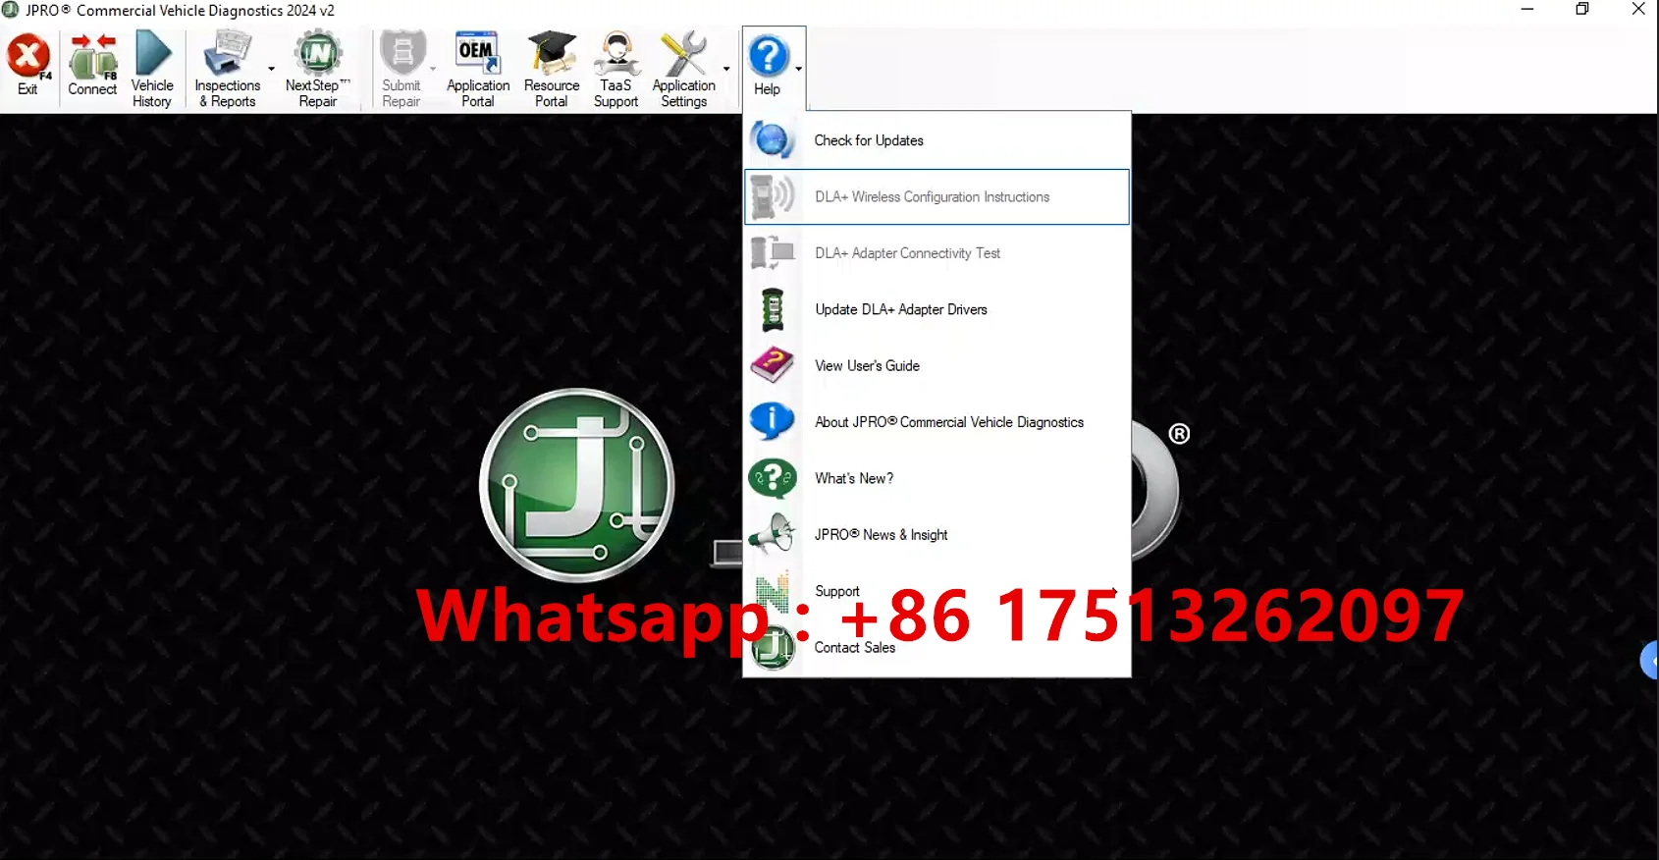Choose DLA+ Wireless Configuration Instructions
The width and height of the screenshot is (1659, 860).
click(x=937, y=197)
